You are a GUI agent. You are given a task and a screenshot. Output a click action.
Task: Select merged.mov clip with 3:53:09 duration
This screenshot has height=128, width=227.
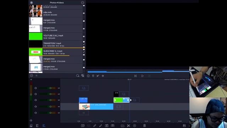coord(56,60)
